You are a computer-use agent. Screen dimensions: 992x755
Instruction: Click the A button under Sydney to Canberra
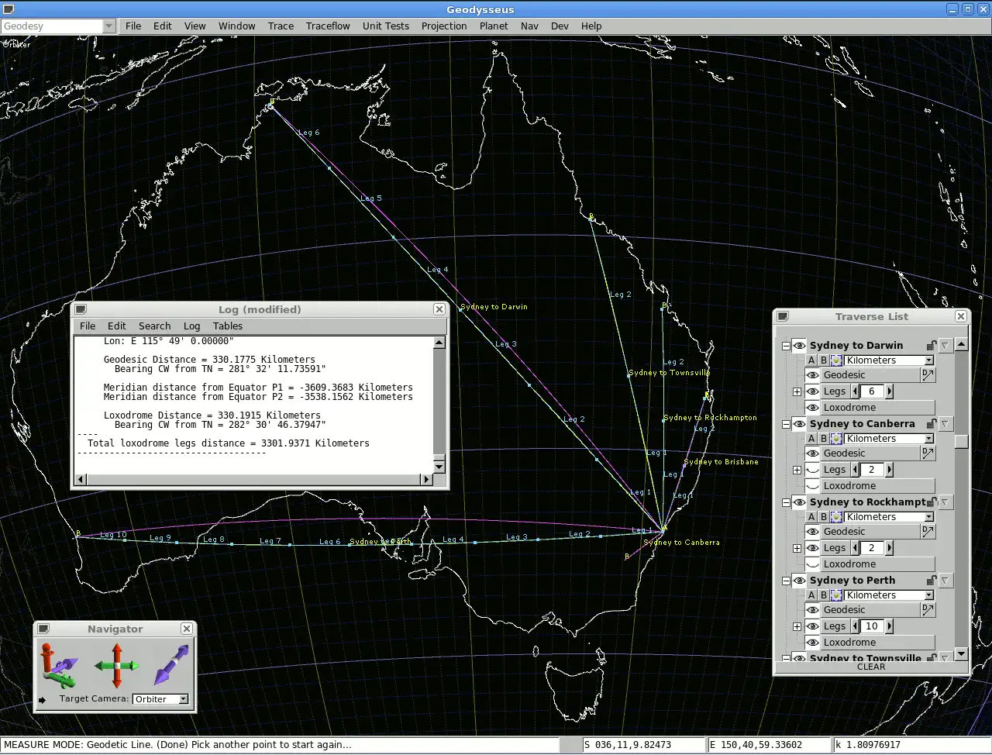[x=811, y=439]
